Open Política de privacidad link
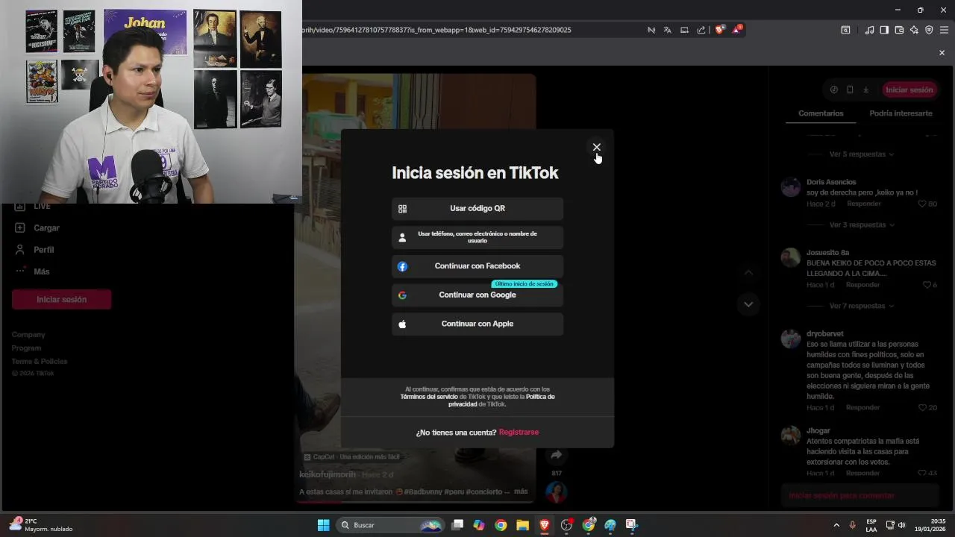 [x=501, y=401]
